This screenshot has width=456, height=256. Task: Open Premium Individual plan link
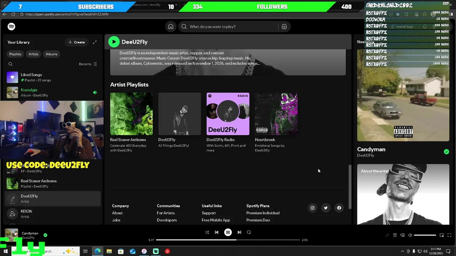[x=263, y=213]
